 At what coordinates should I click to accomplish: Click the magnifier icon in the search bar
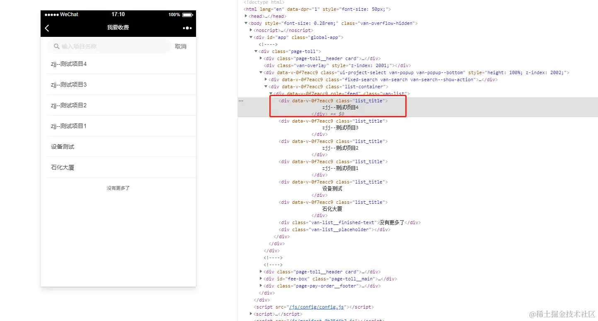point(57,46)
